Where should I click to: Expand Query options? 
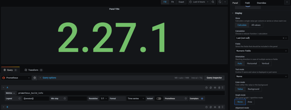[49, 78]
